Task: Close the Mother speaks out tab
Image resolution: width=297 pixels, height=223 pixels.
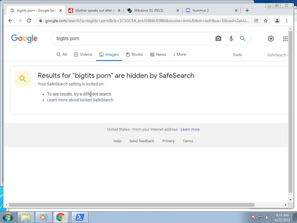Action: (119, 10)
